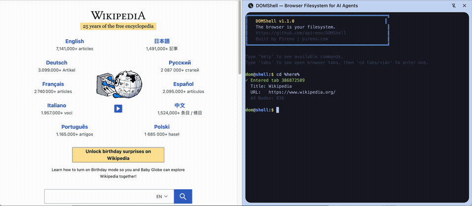Open the 中文 Wikipedia link
Image resolution: width=472 pixels, height=206 pixels.
[x=180, y=105]
